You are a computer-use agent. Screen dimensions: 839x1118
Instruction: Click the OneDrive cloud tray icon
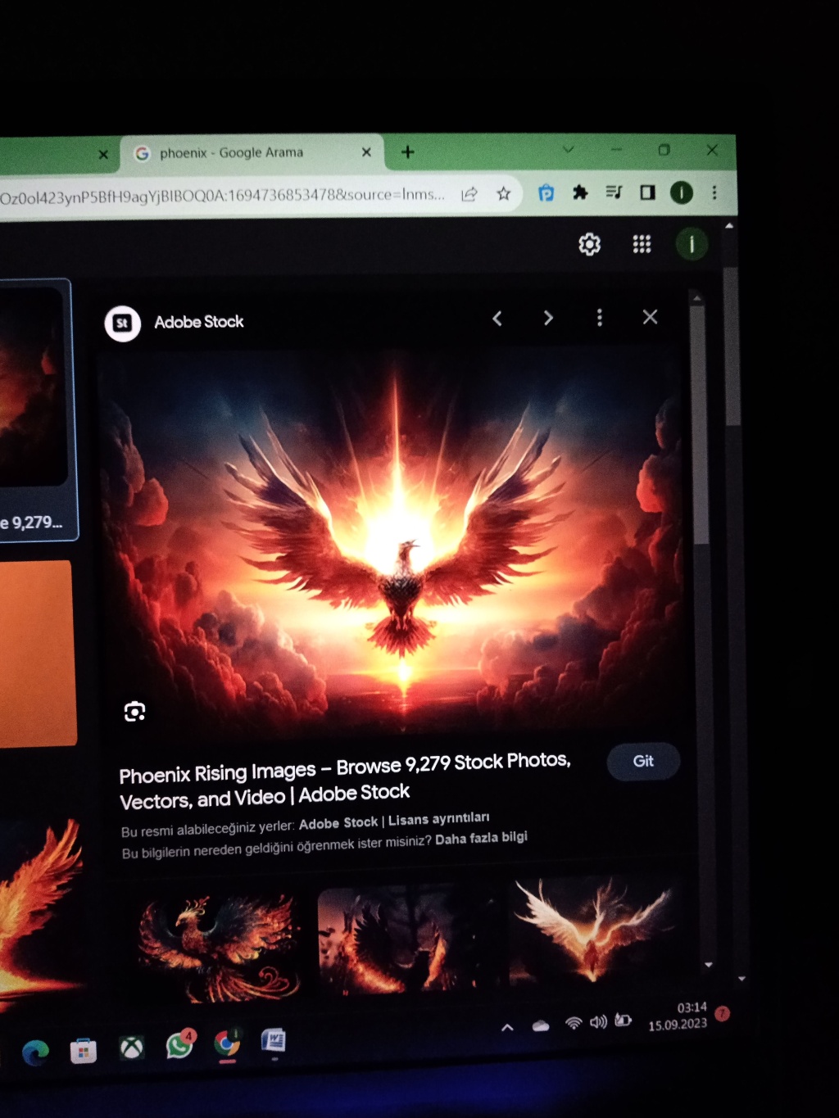541,1025
